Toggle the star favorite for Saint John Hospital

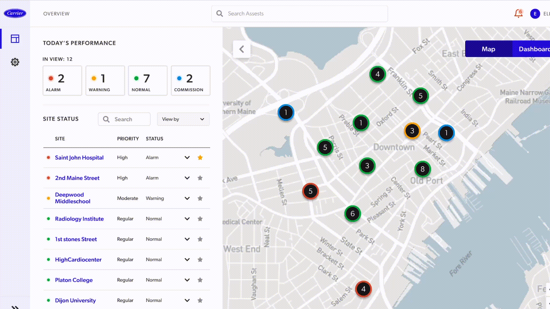(x=201, y=157)
